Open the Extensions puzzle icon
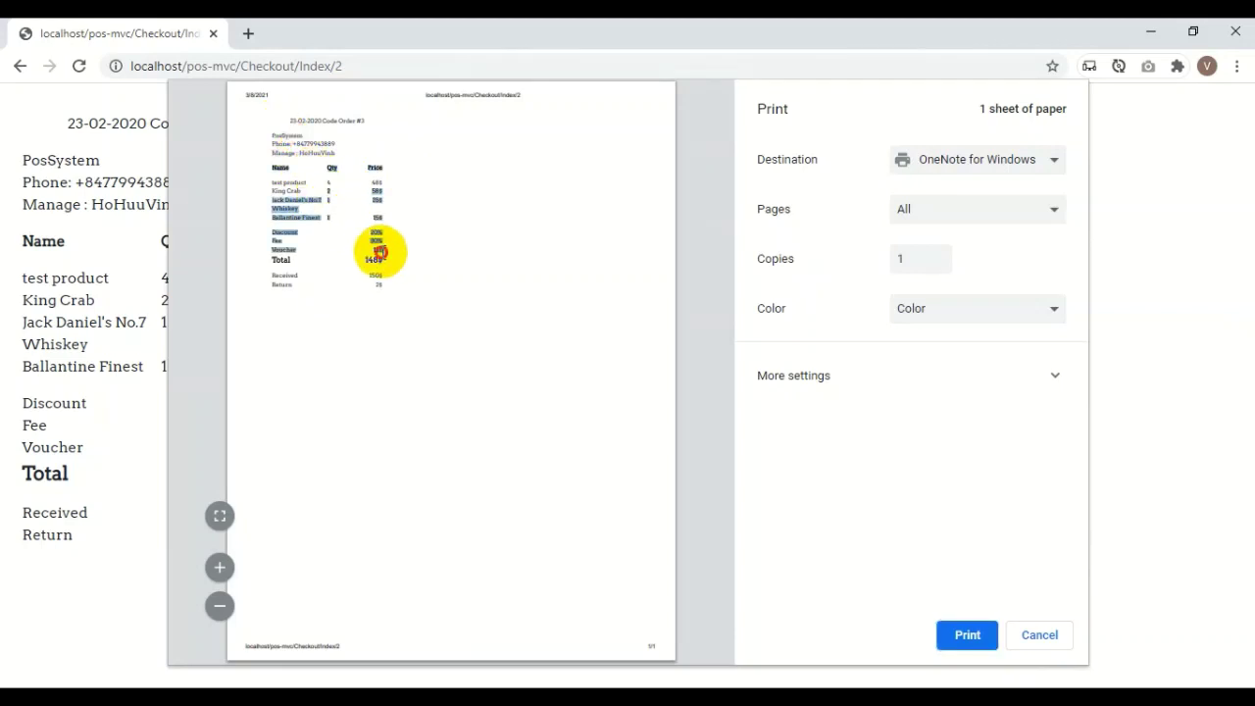The height and width of the screenshot is (706, 1255). (1178, 66)
